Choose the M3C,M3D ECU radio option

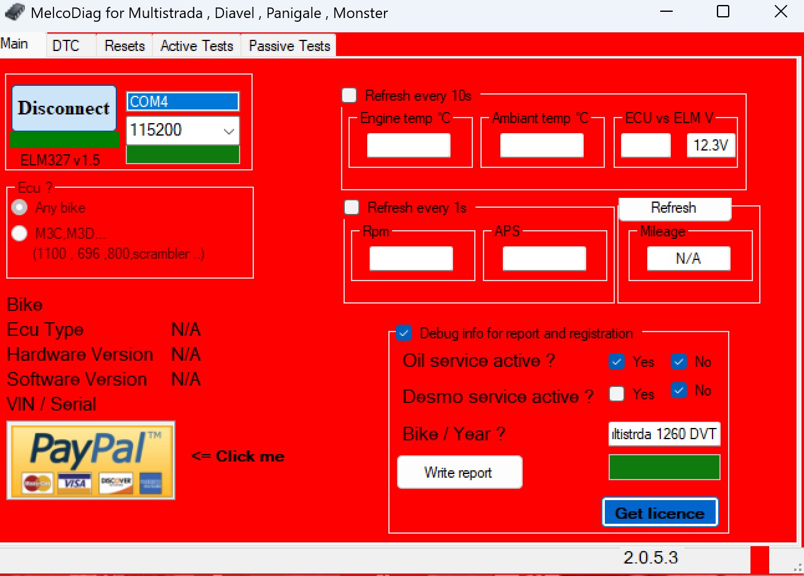(x=19, y=233)
